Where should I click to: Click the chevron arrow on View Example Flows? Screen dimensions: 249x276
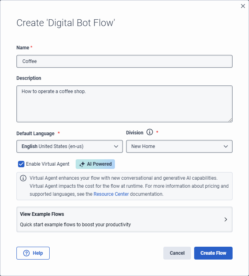pos(226,219)
